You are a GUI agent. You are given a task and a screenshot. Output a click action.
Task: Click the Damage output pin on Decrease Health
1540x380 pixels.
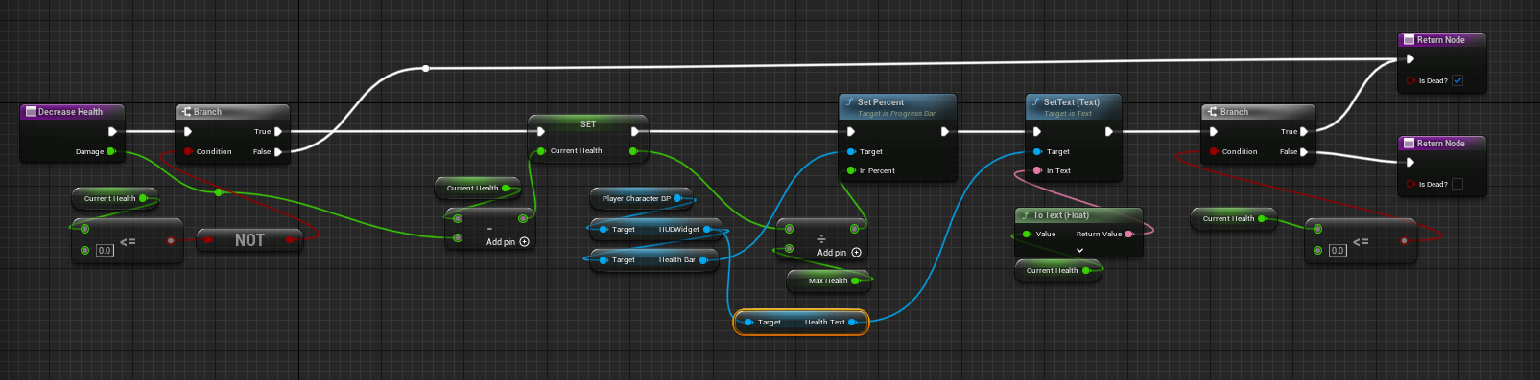click(110, 151)
